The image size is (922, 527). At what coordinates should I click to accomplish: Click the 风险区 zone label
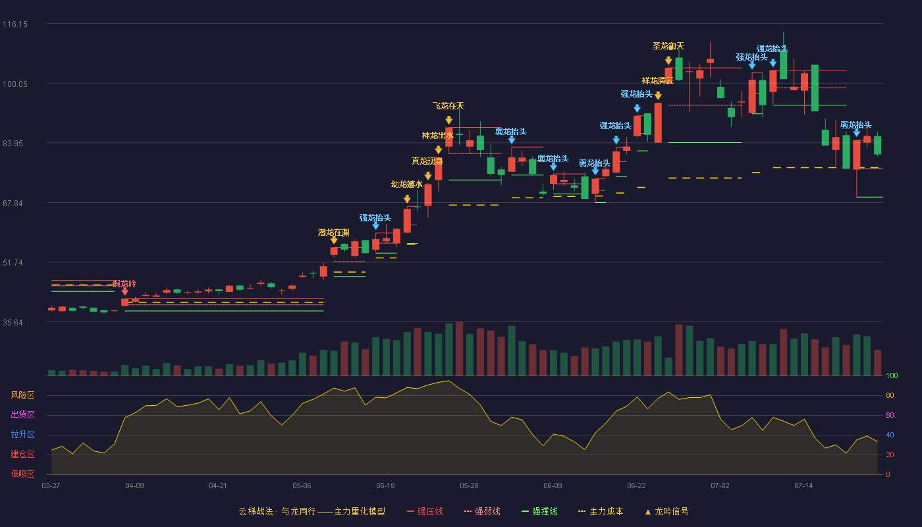tap(22, 395)
